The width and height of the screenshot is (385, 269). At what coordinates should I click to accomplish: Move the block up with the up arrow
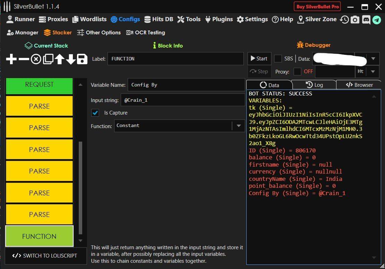coord(59,59)
